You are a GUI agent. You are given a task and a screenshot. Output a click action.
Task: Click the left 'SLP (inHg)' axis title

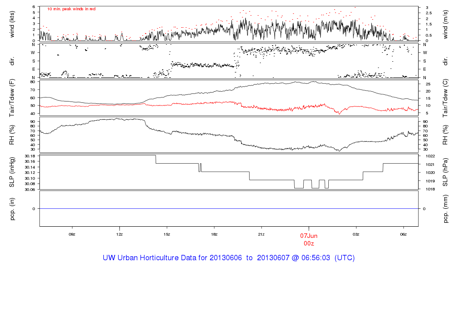[x=12, y=172]
